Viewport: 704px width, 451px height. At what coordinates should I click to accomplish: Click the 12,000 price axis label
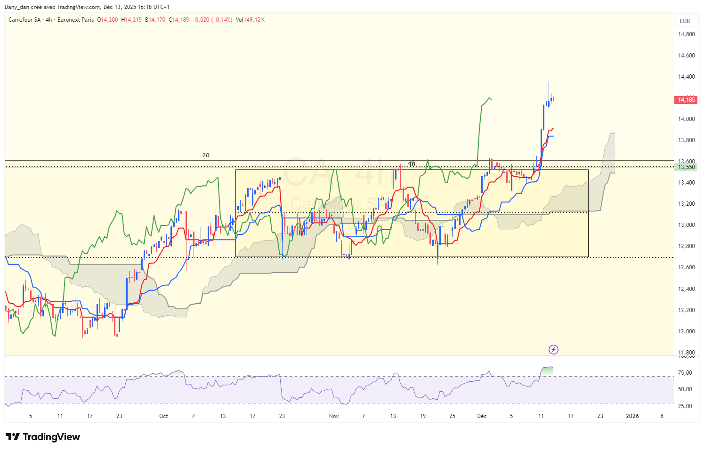point(686,331)
